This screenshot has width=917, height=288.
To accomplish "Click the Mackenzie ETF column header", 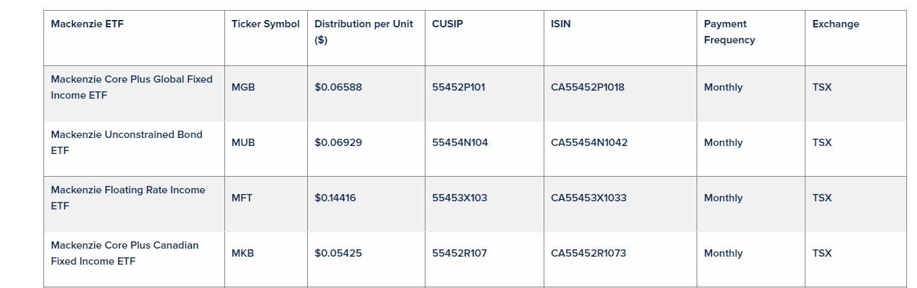I will [87, 24].
